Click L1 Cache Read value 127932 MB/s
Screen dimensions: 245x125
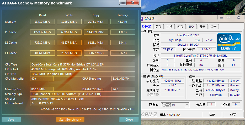(x=42, y=32)
